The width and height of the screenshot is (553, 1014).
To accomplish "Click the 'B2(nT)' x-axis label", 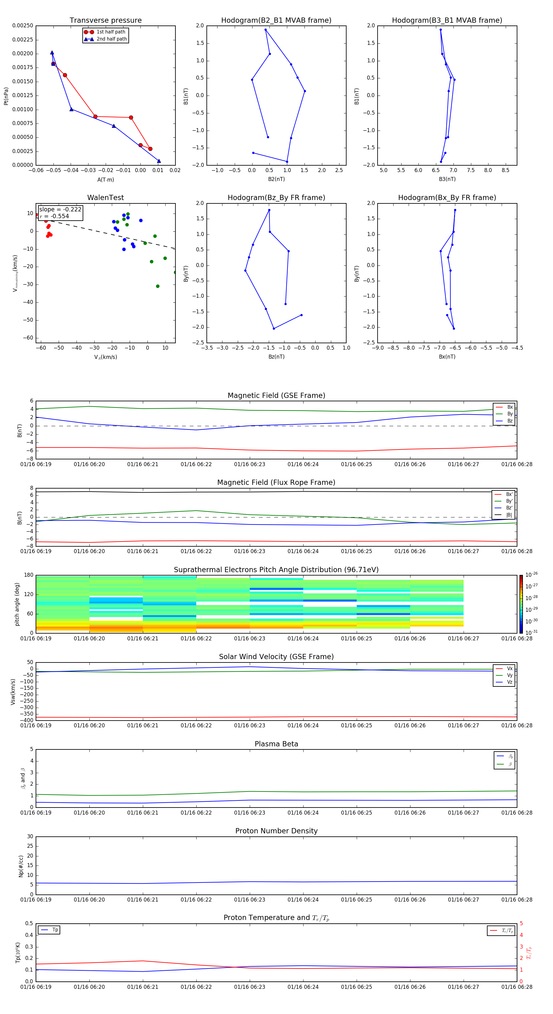I will click(276, 179).
